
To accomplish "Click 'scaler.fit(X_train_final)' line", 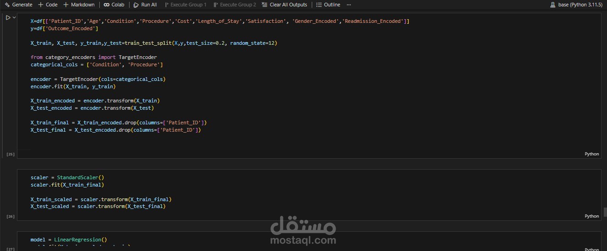I will coord(67,185).
